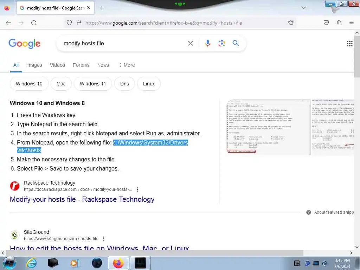The width and height of the screenshot is (360, 270).
Task: Switch to the News tab
Action: pyautogui.click(x=103, y=65)
